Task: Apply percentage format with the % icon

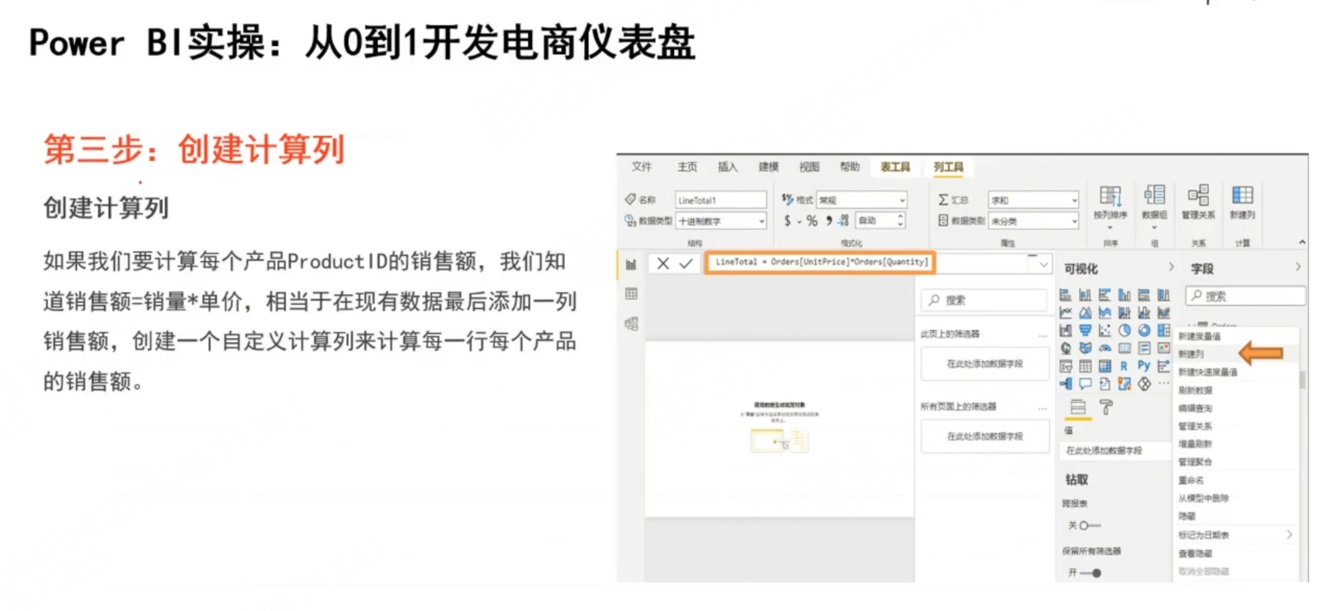Action: pyautogui.click(x=812, y=221)
